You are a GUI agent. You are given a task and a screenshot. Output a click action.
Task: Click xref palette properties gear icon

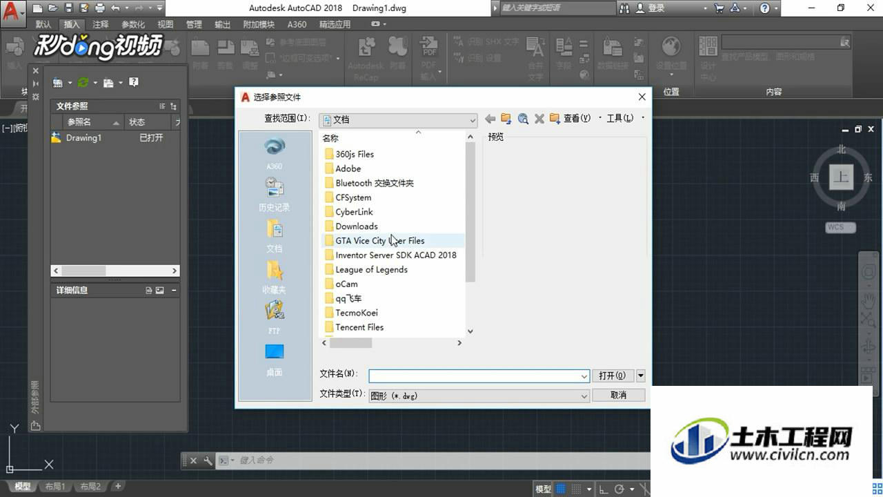36,97
